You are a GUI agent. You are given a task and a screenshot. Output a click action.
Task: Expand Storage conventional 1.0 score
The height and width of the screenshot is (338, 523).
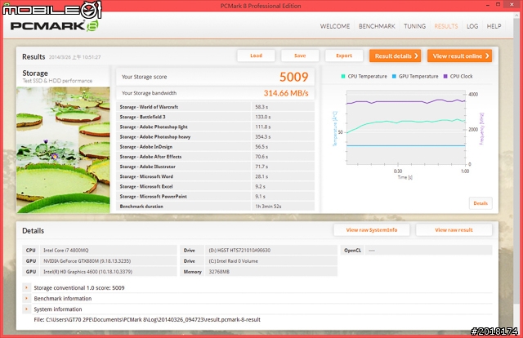[x=26, y=287]
